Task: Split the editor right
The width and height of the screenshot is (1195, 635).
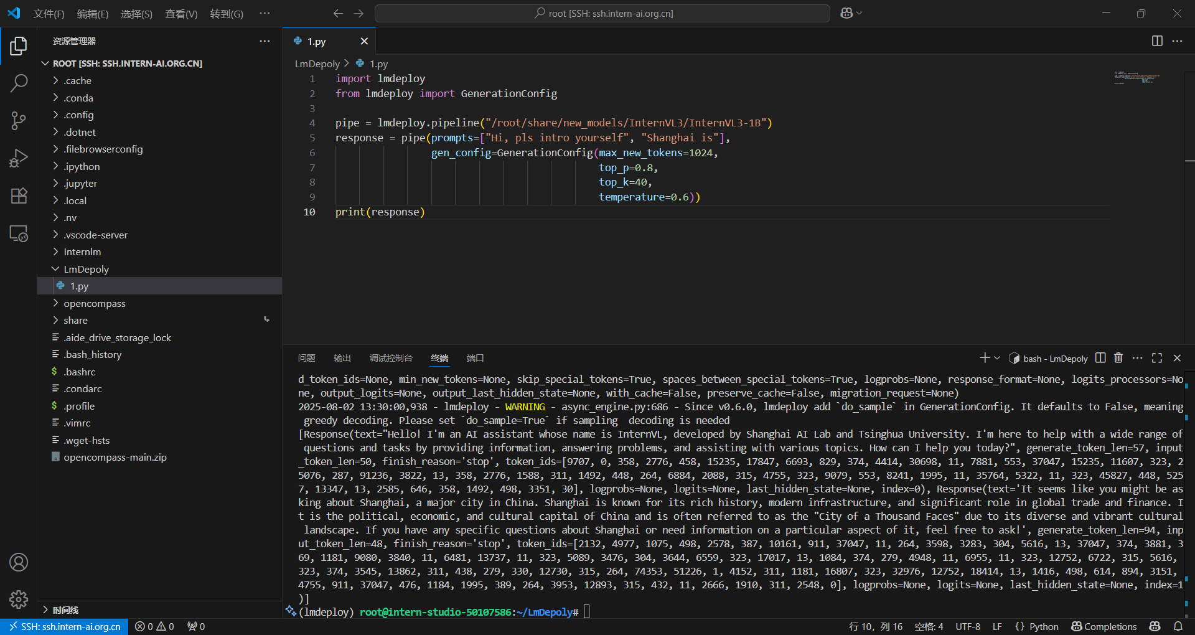Action: 1157,41
